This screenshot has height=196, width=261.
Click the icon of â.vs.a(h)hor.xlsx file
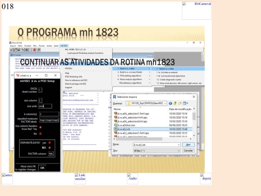click(x=116, y=125)
